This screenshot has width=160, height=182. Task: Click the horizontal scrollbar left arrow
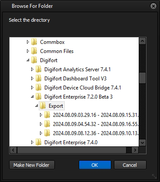[13, 150]
